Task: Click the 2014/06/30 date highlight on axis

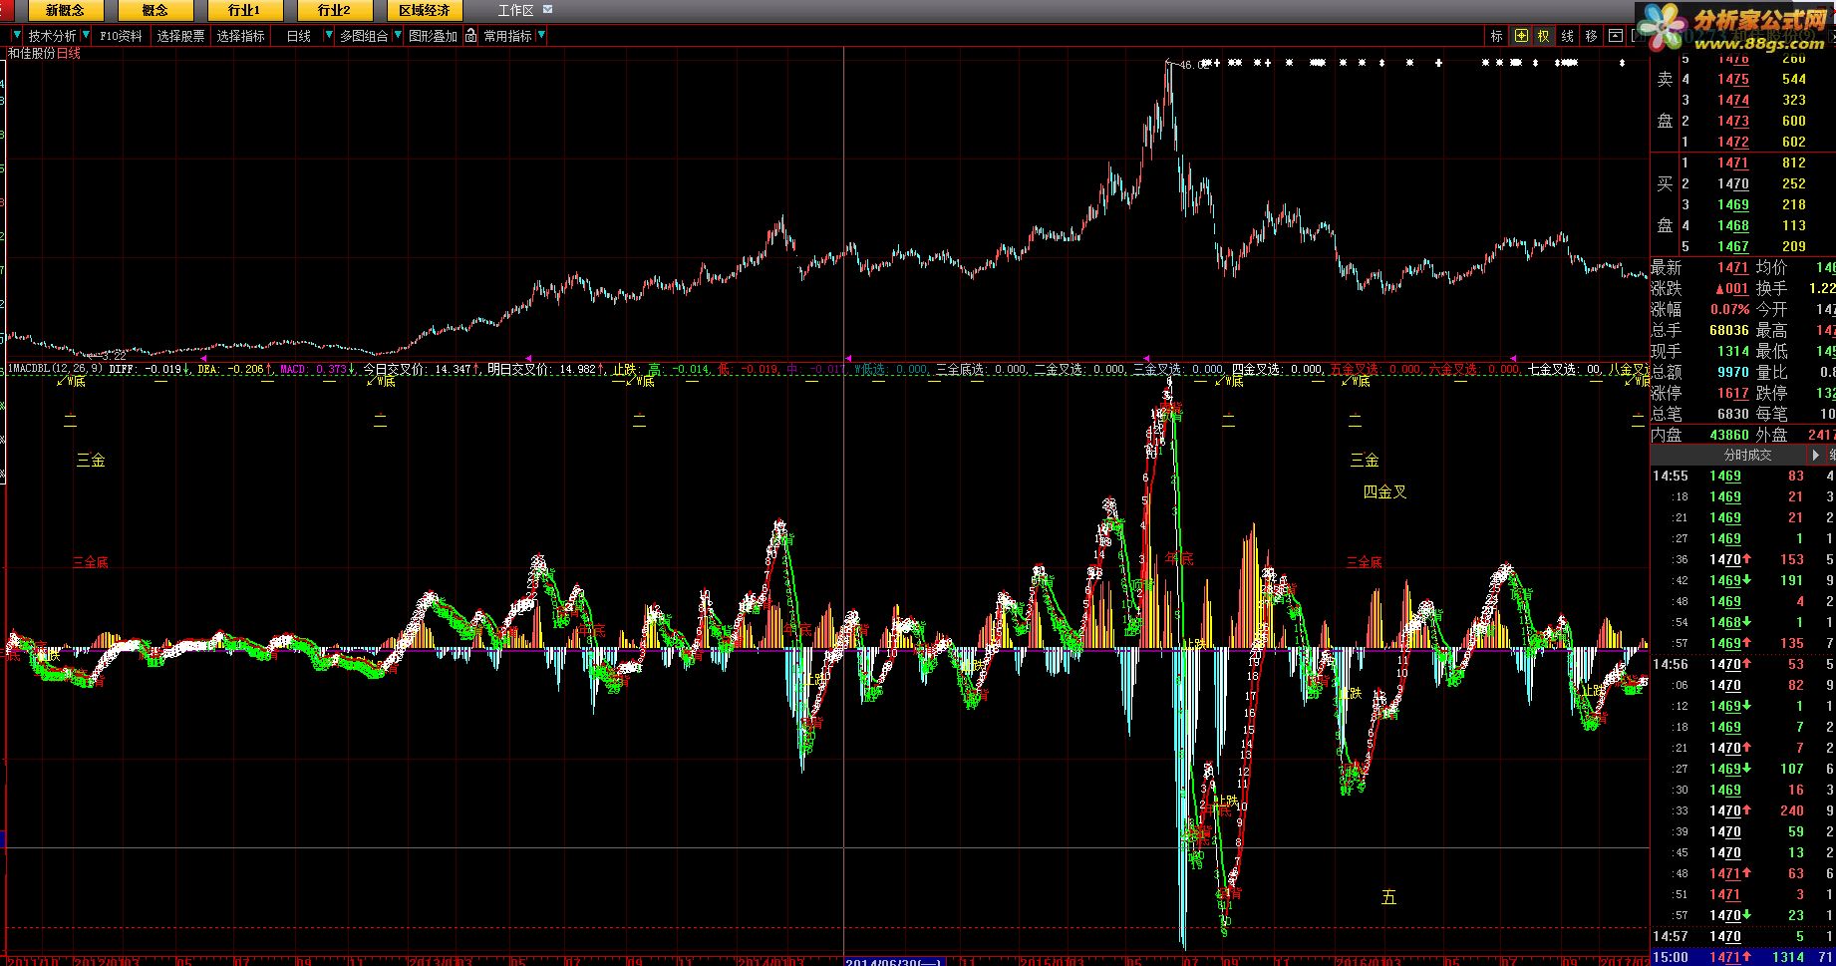Action: point(893,961)
